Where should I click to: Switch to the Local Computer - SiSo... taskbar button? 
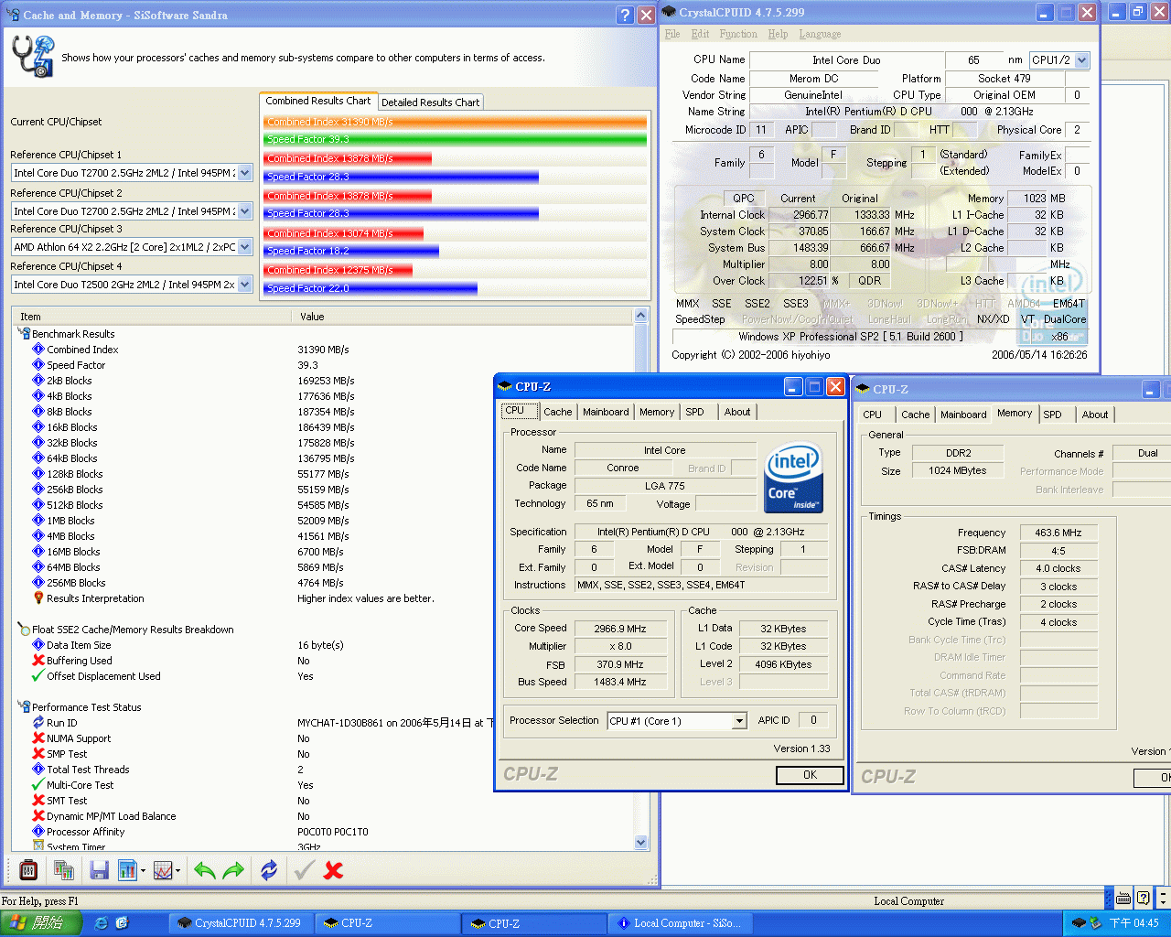(x=681, y=923)
